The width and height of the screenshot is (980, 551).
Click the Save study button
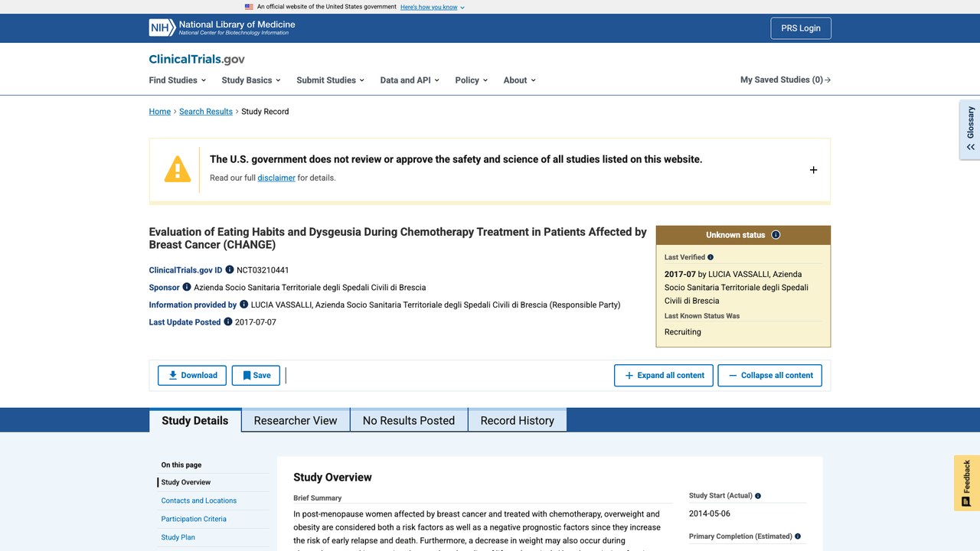(256, 375)
